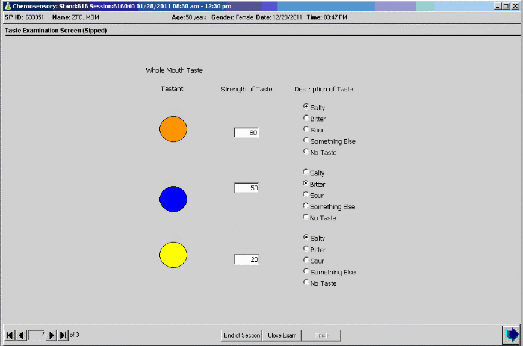Screen dimensions: 523x346
Task: Close the Chemosensory window
Action: tap(515, 6)
